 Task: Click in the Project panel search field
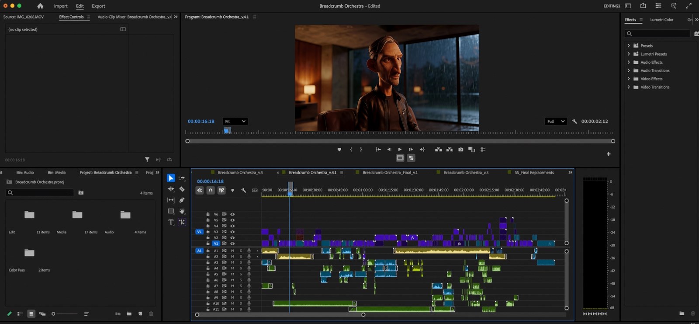tap(40, 193)
